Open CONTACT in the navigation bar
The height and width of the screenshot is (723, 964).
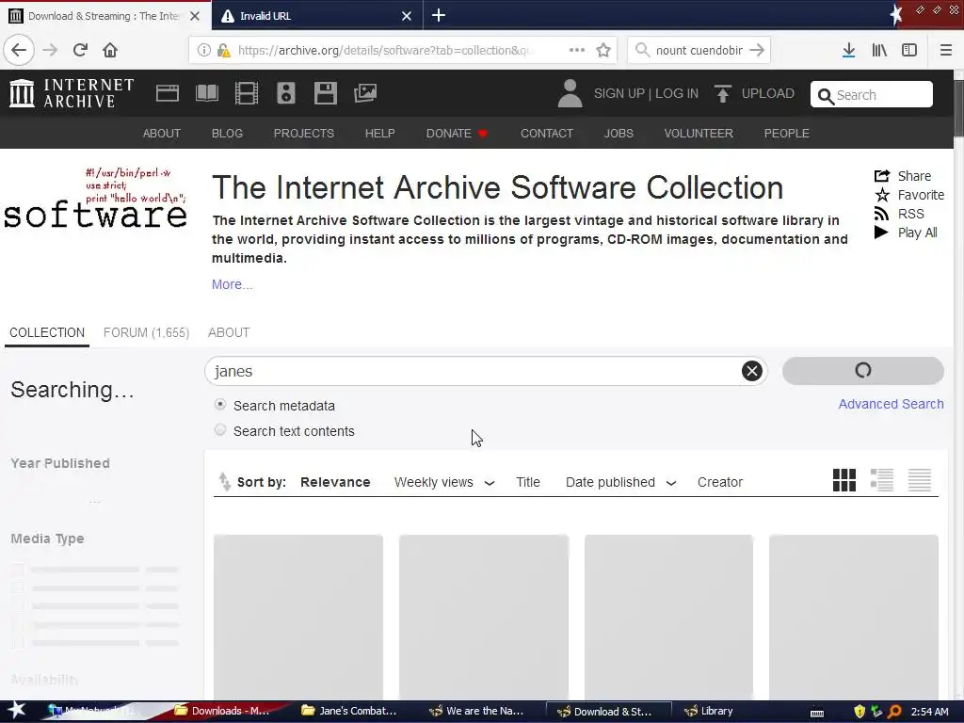click(x=547, y=134)
